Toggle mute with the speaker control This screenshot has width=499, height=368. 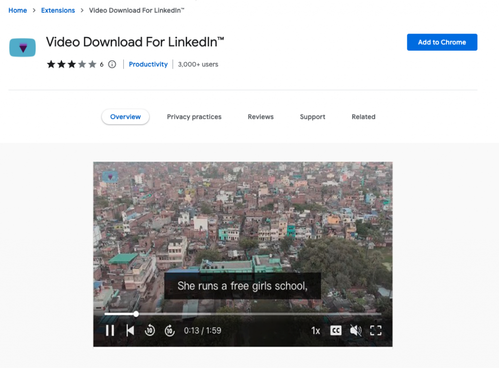[x=356, y=330]
